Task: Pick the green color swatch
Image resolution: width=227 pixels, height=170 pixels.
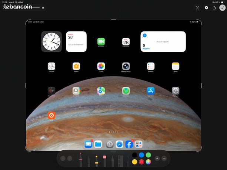Action: click(148, 155)
